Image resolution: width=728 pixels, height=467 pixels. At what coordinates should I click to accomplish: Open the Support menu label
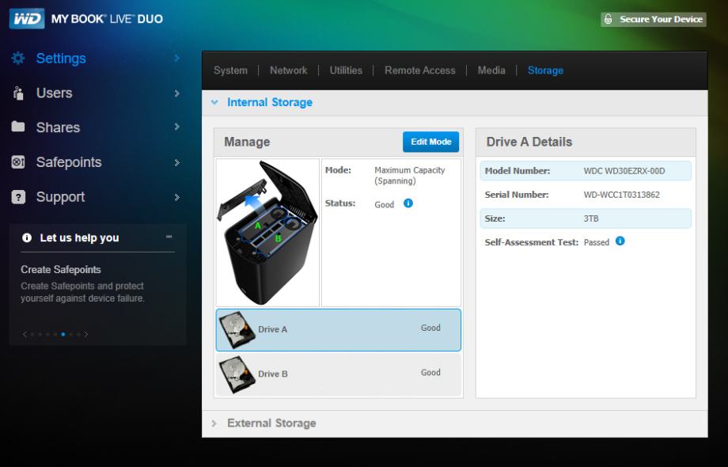coord(60,197)
